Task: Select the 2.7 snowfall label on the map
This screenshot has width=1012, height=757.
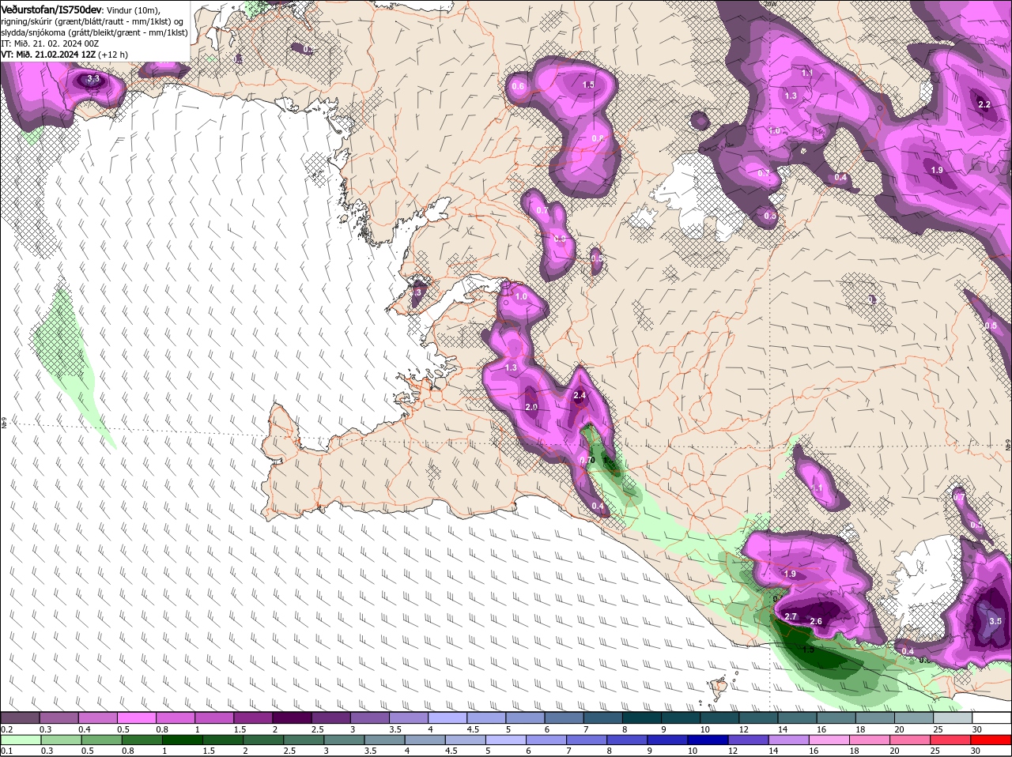Action: [x=791, y=616]
